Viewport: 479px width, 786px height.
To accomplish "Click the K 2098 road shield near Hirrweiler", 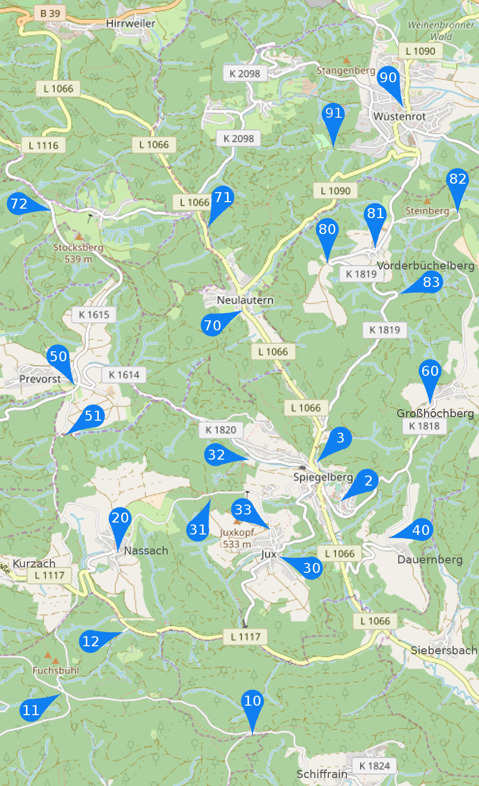I will [x=245, y=74].
